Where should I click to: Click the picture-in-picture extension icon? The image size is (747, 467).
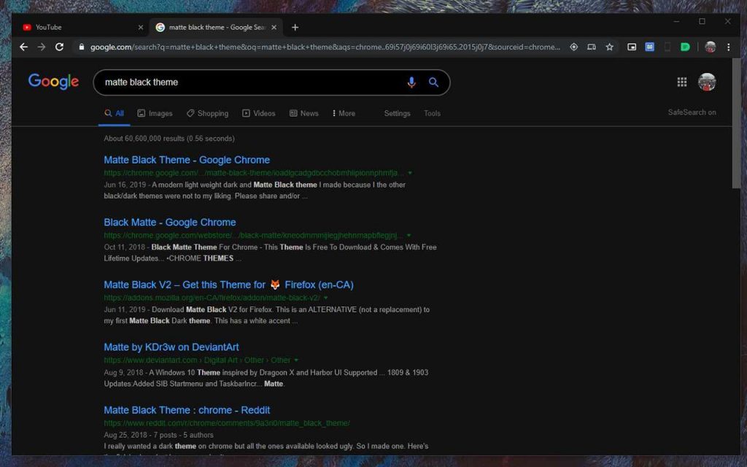[x=632, y=47]
